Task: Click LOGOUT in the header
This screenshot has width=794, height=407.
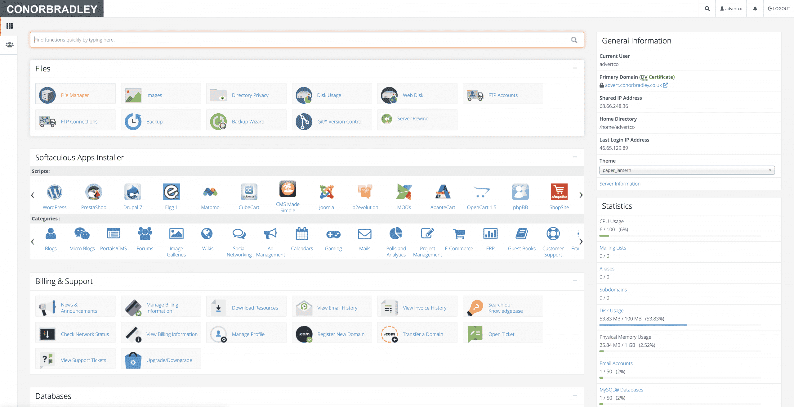Action: pyautogui.click(x=779, y=9)
